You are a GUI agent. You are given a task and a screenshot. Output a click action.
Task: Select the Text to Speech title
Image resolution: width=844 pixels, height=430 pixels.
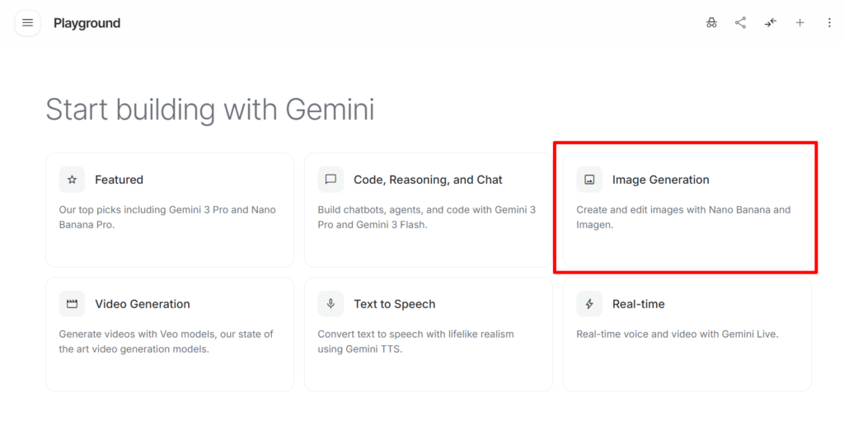[394, 304]
